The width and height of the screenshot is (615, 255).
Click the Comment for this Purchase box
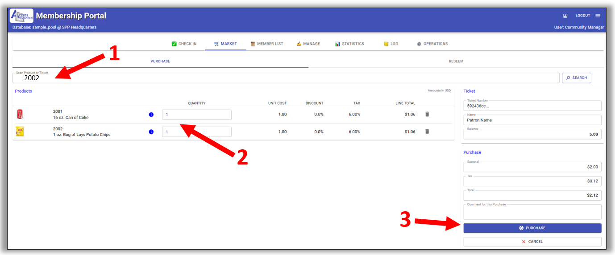tap(532, 213)
